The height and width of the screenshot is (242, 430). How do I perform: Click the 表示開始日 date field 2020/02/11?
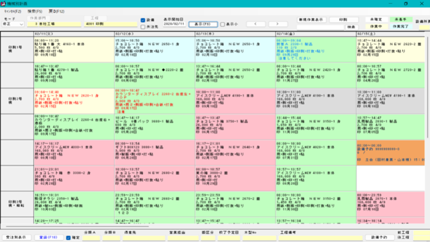point(175,24)
